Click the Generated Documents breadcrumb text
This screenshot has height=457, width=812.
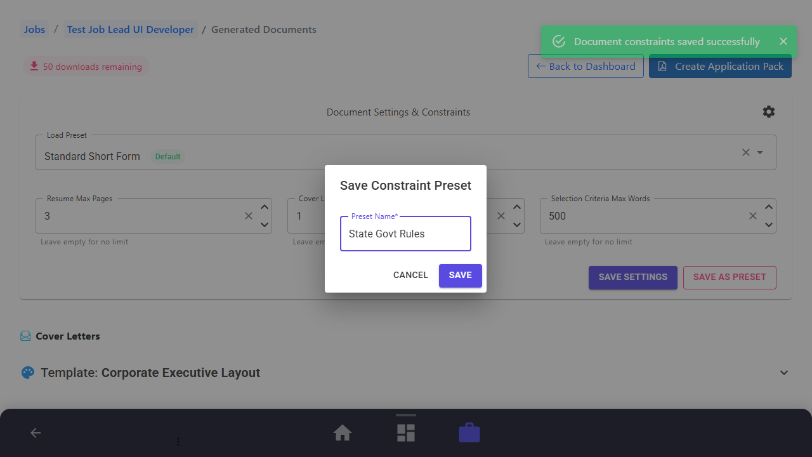pyautogui.click(x=264, y=30)
